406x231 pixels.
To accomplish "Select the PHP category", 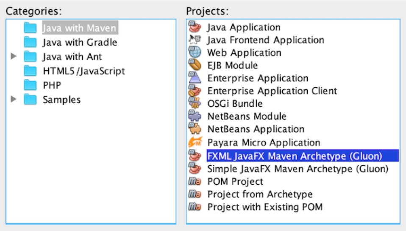I will click(52, 85).
